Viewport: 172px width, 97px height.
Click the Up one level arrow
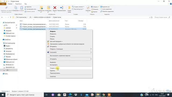pyautogui.click(x=10, y=17)
